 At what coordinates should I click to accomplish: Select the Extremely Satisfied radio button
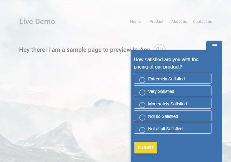point(142,80)
